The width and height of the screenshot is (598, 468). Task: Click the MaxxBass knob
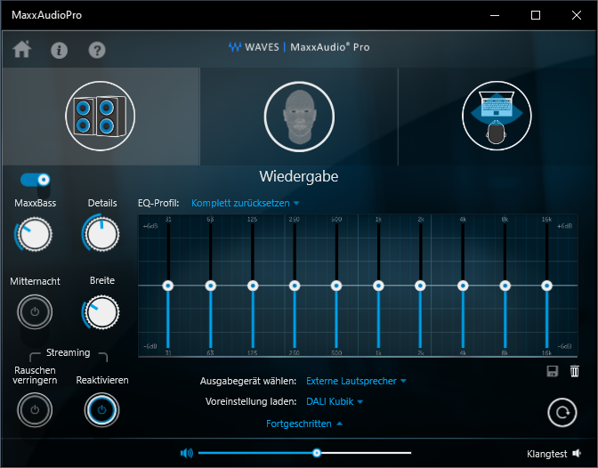click(35, 234)
